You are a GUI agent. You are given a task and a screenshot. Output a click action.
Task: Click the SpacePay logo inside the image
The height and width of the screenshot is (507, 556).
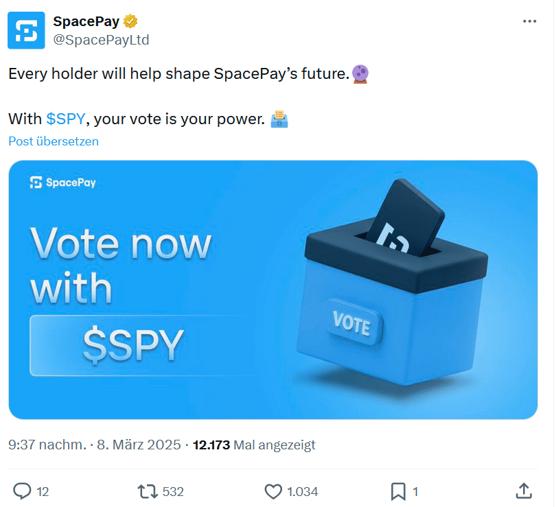pos(63,182)
